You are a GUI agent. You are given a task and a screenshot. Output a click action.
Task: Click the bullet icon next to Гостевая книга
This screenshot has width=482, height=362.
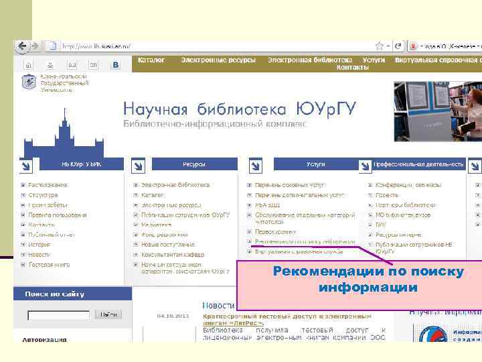coord(23,265)
